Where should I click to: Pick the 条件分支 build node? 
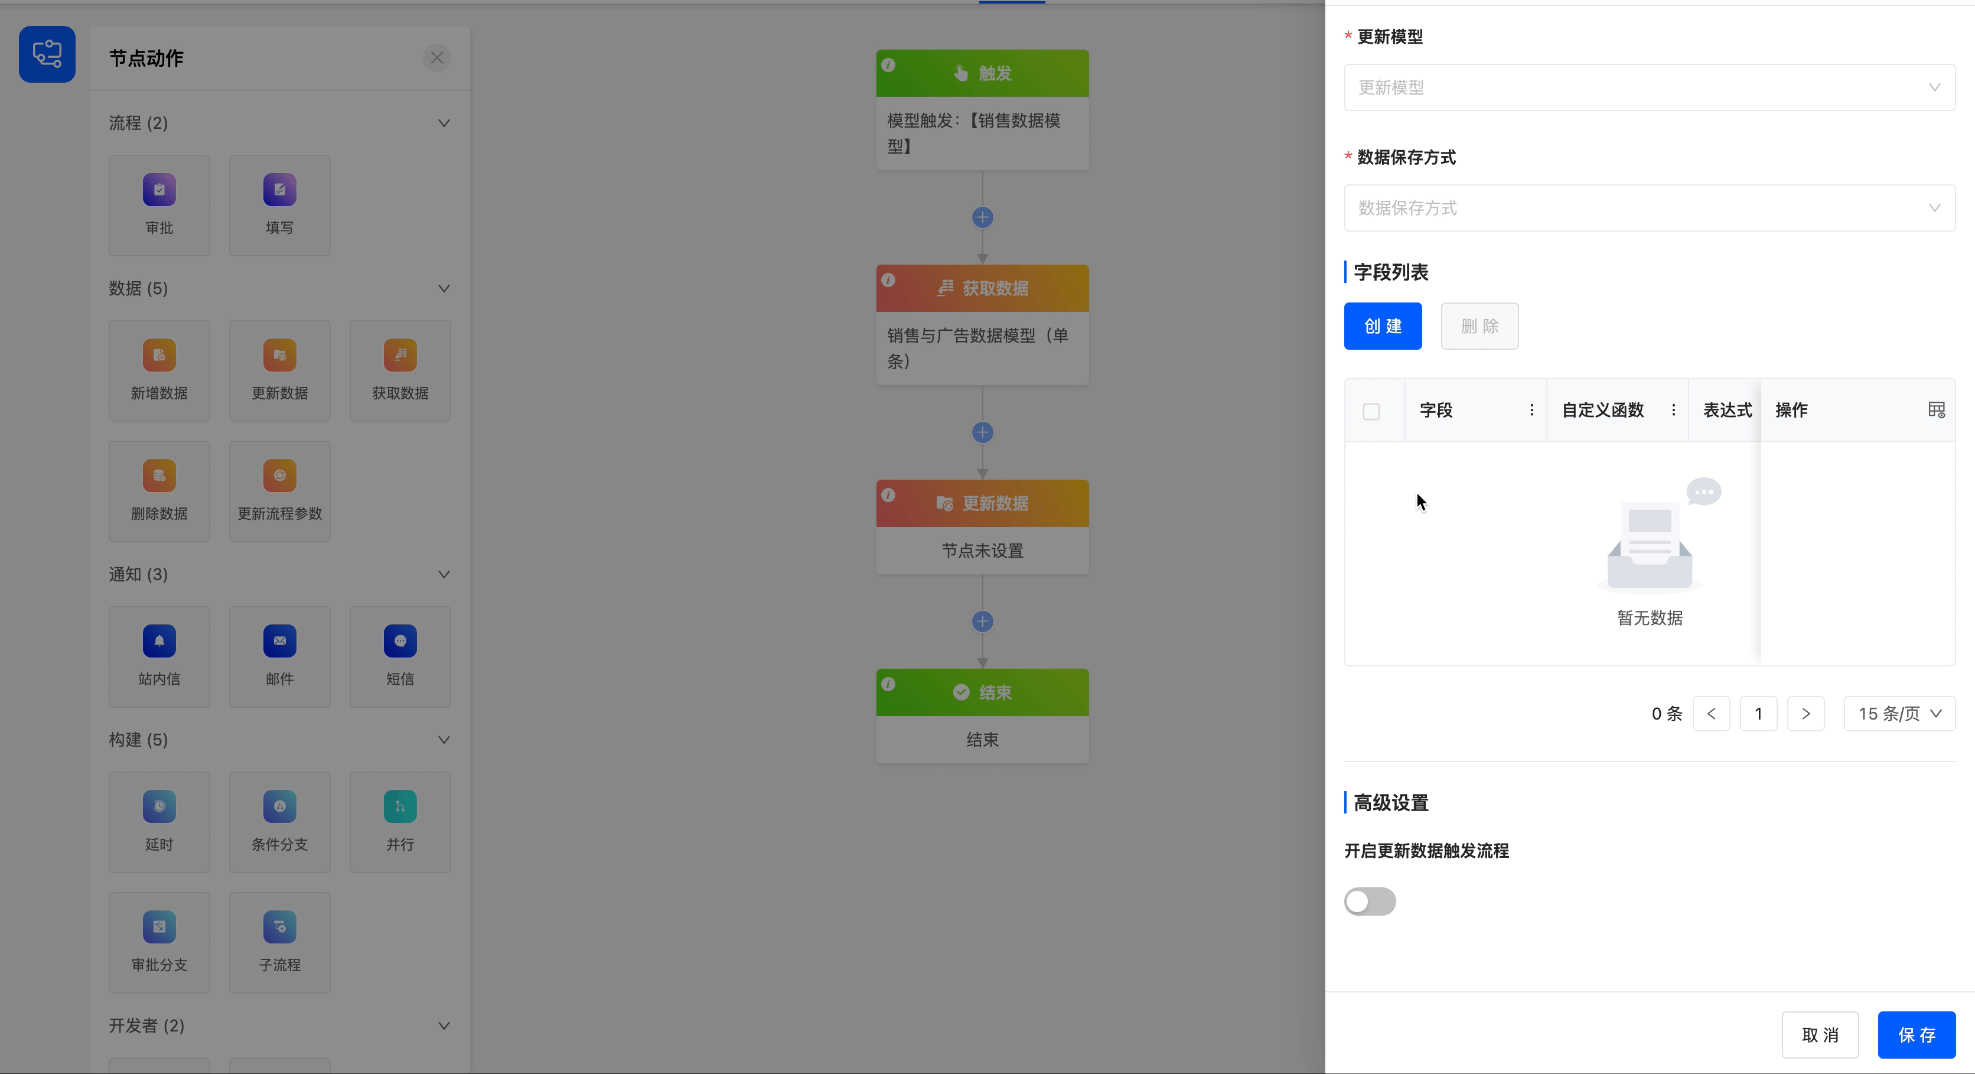click(279, 822)
